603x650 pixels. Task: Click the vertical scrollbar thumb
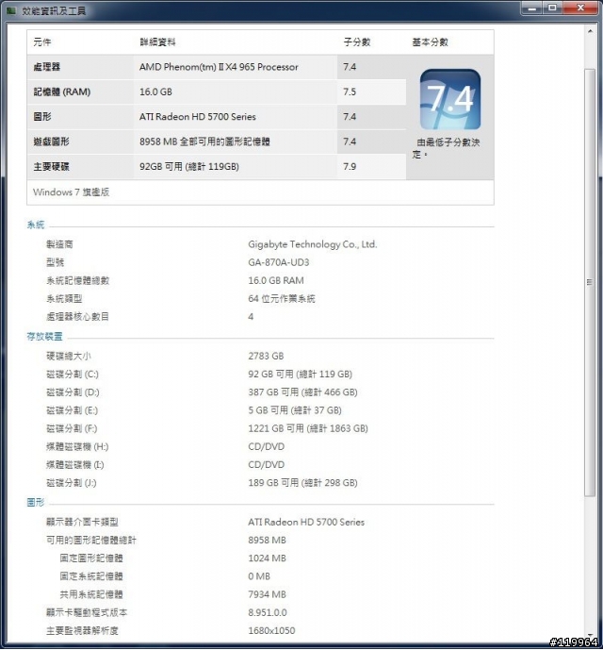coord(590,282)
